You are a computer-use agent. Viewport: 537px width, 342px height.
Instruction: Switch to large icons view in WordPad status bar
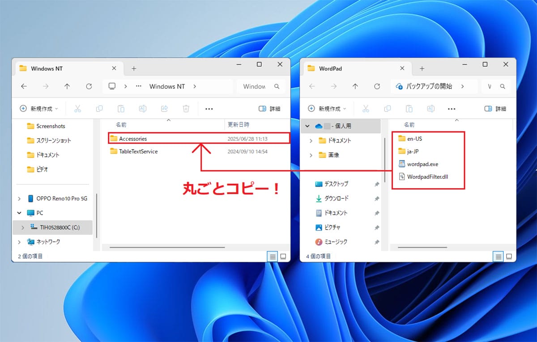coord(509,256)
